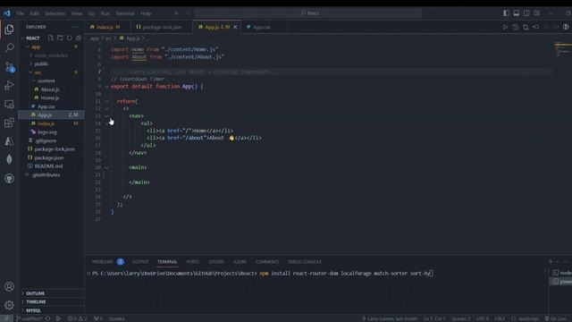The height and width of the screenshot is (322, 572).
Task: Switch to the DEBUG CONSOLE panel tab
Action: [x=305, y=262]
